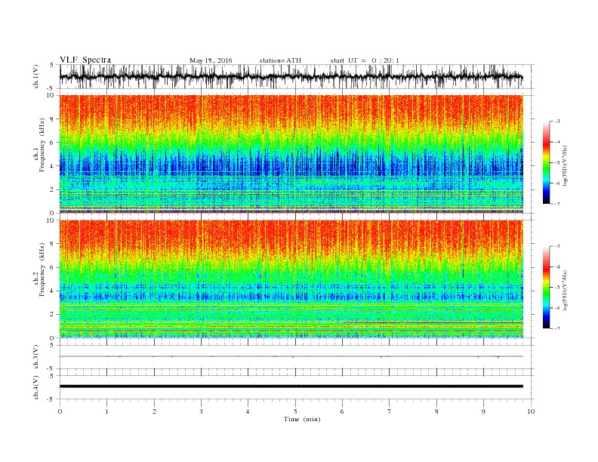
Task: Click the ch.2 spectrogram color scale bar
Action: point(547,288)
